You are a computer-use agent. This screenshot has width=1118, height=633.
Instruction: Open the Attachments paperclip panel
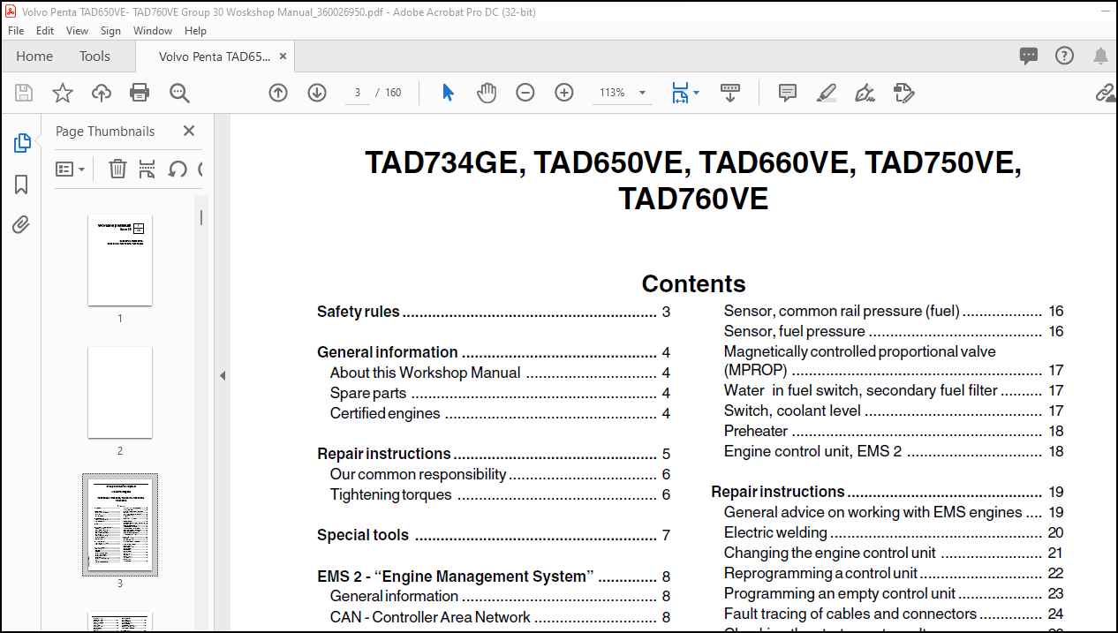[x=22, y=225]
